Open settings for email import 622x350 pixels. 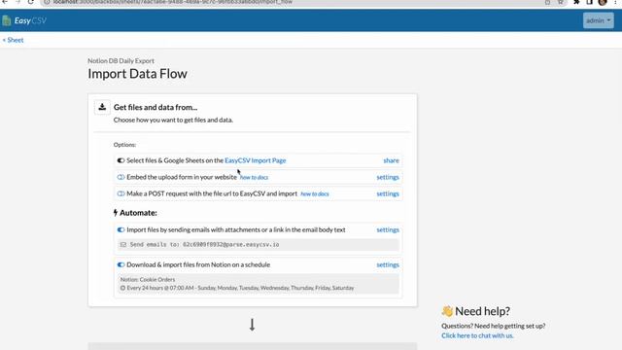388,230
